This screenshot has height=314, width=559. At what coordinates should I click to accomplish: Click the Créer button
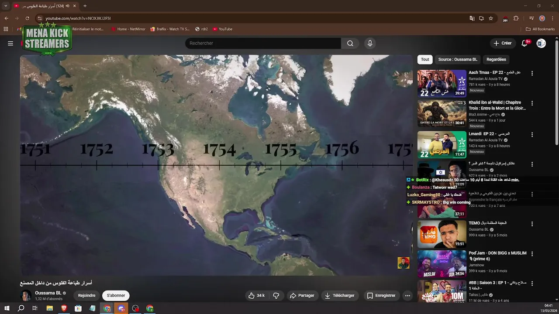coord(502,43)
